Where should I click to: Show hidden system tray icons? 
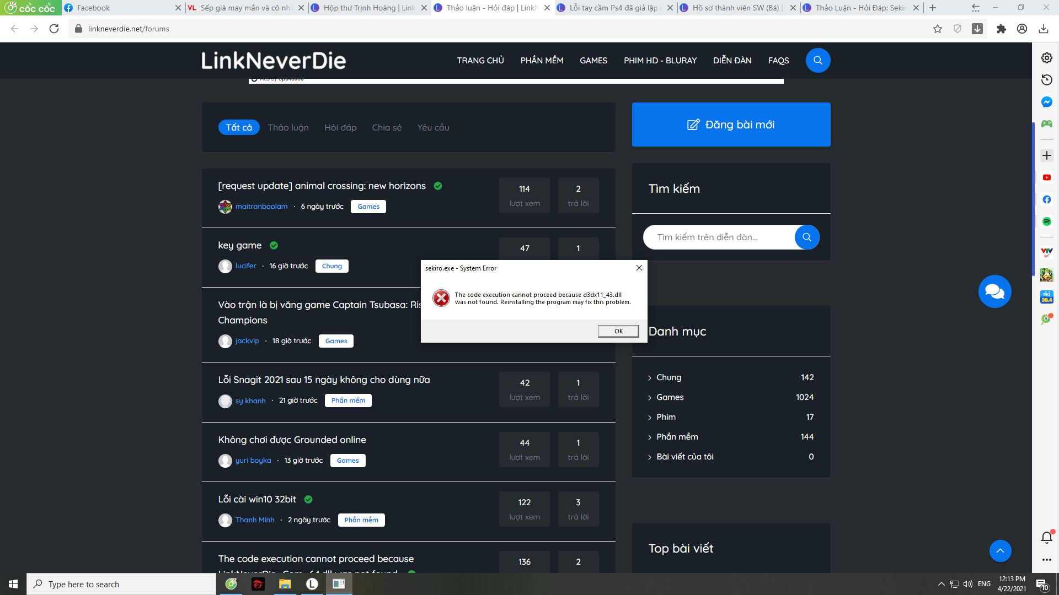[x=941, y=584]
